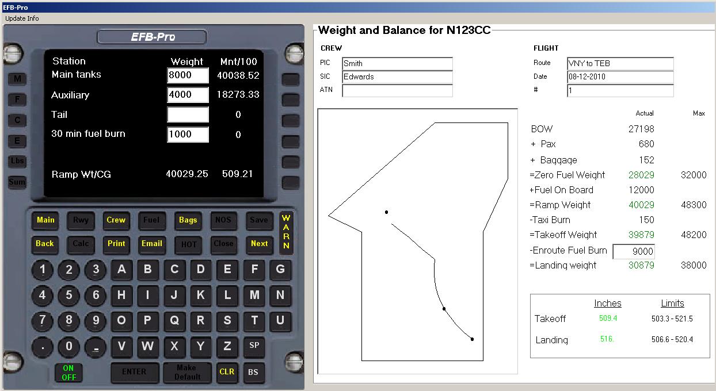Click the 30 min fuel burn field
716x391 pixels.
coord(188,135)
